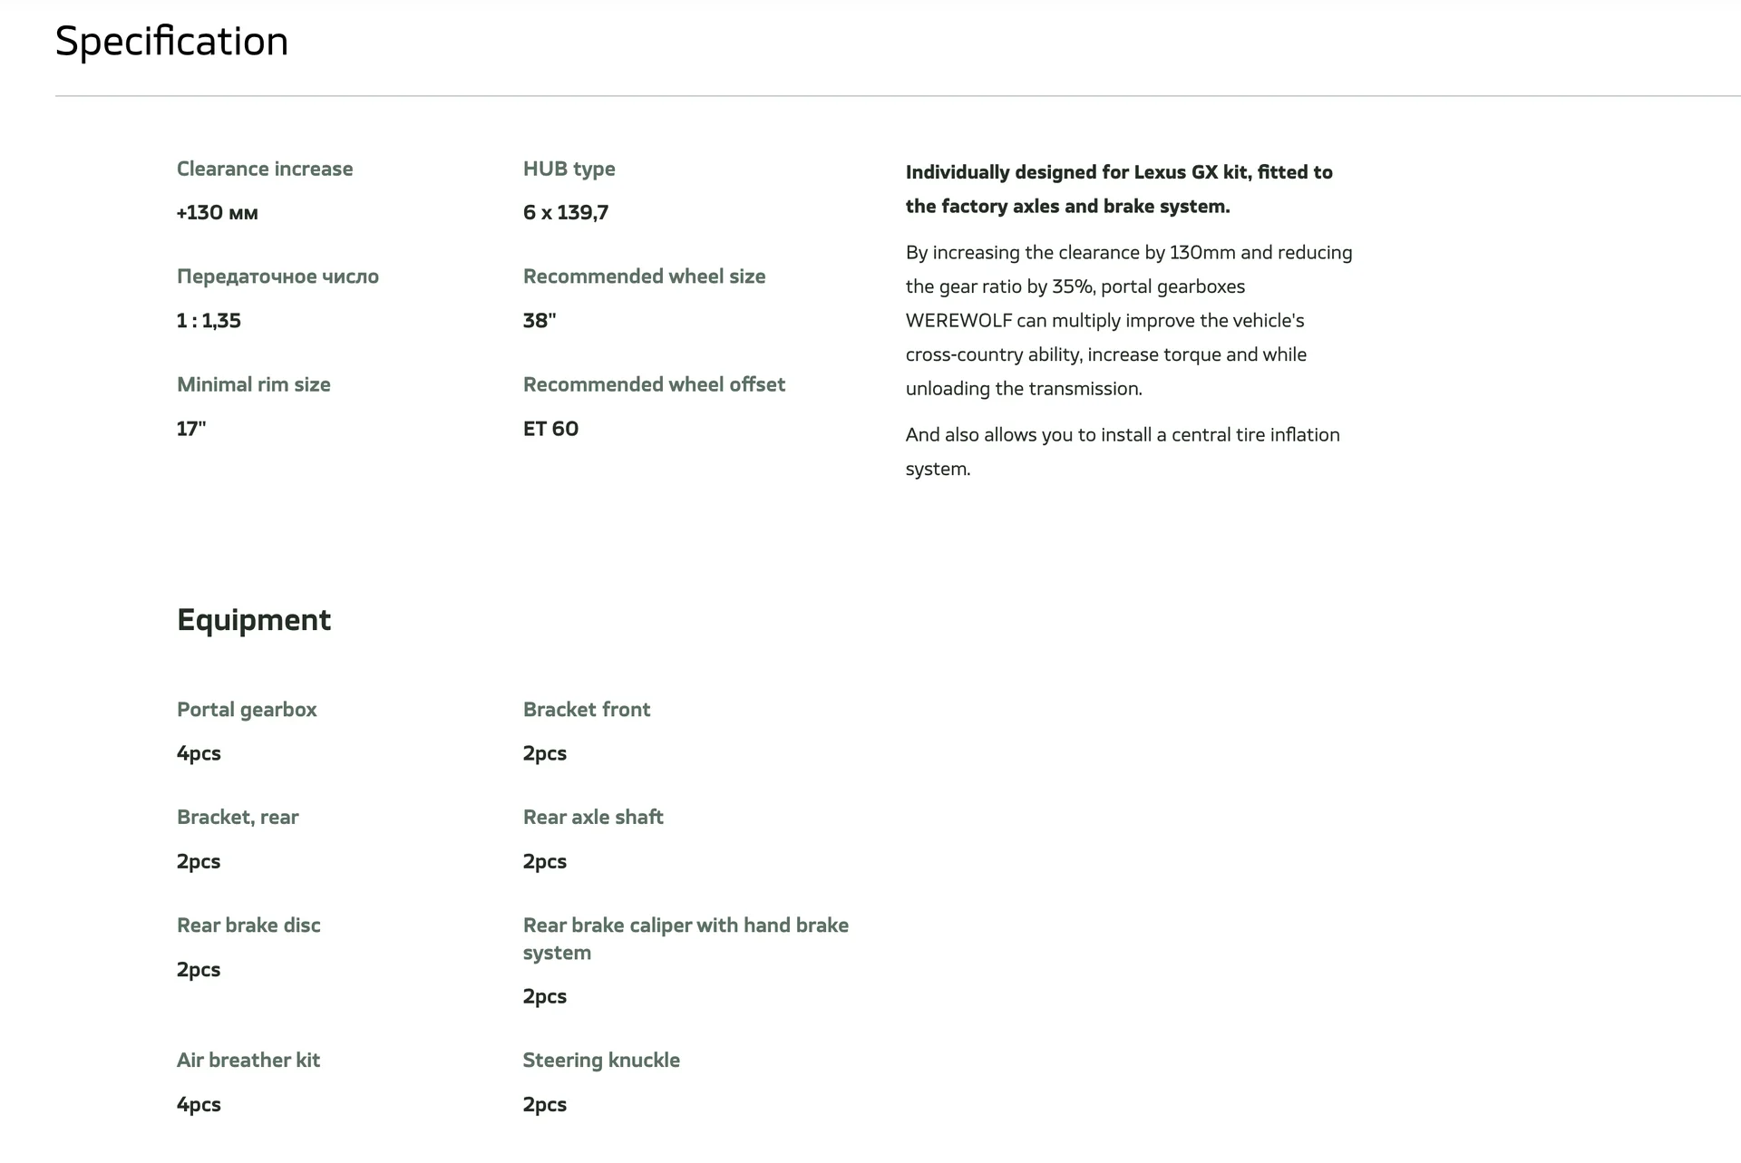This screenshot has height=1163, width=1741.
Task: Select the ET 60 offset value
Action: (x=550, y=429)
